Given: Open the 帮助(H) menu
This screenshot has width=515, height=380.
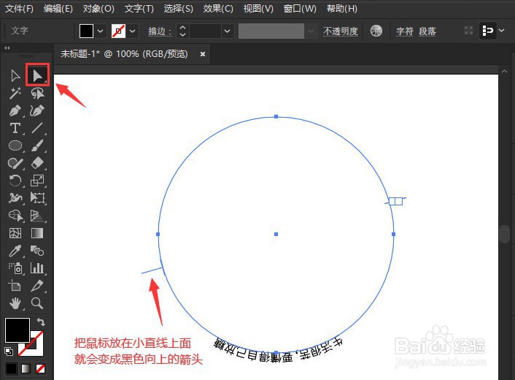Looking at the screenshot, I should click(x=342, y=9).
